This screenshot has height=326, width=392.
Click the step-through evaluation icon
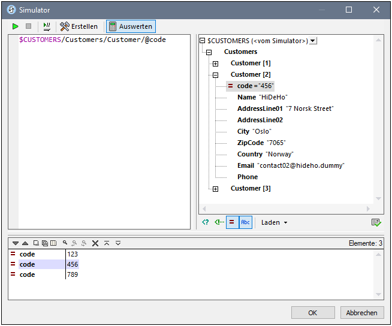47,26
